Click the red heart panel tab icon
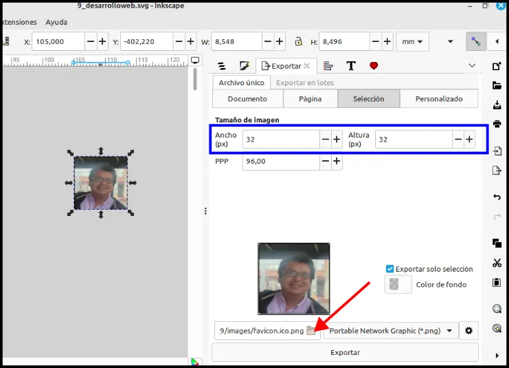The height and width of the screenshot is (368, 509). [x=374, y=66]
